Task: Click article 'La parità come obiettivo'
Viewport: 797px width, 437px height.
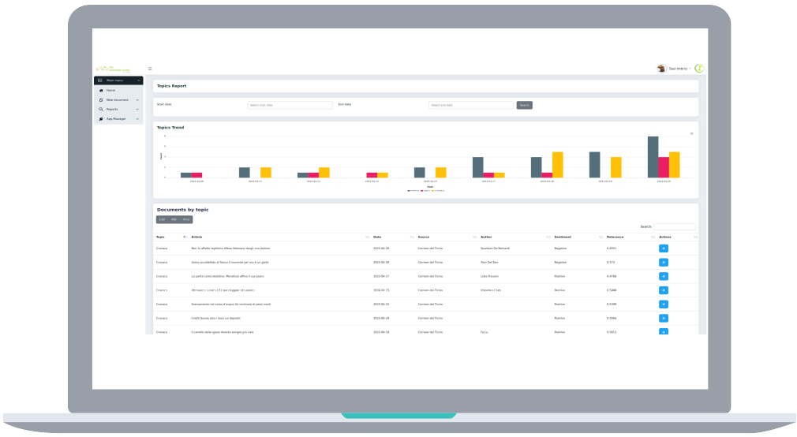Action: 228,276
